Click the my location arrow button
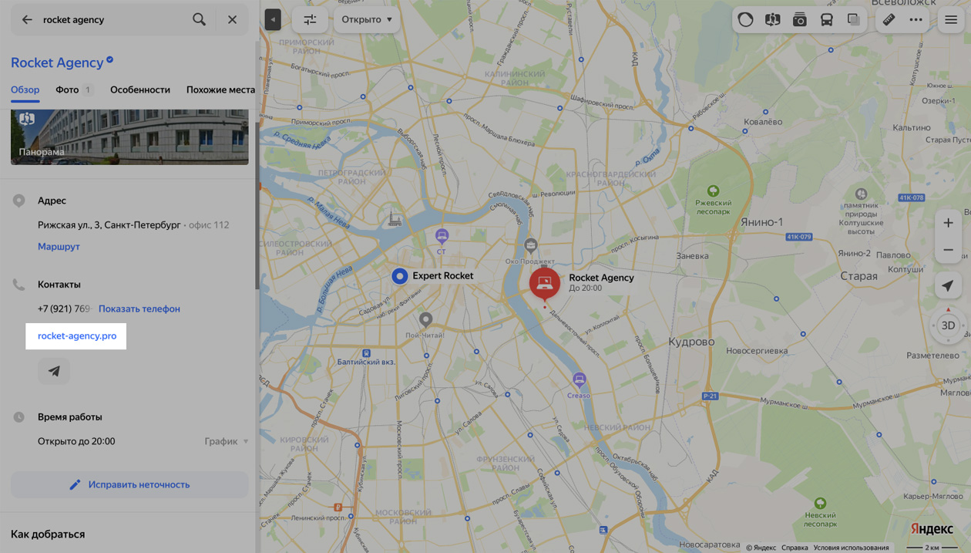The width and height of the screenshot is (971, 553). click(x=948, y=286)
